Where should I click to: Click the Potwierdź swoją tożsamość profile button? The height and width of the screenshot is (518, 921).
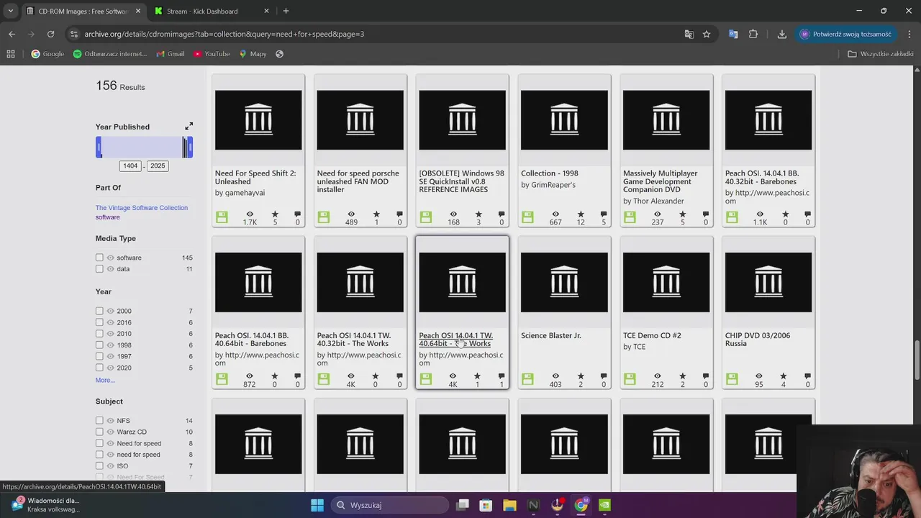tap(845, 34)
